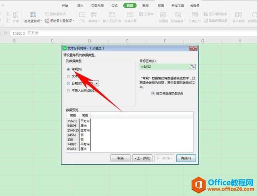Click preview cell 74895
257x196 pixels.
pyautogui.click(x=72, y=144)
